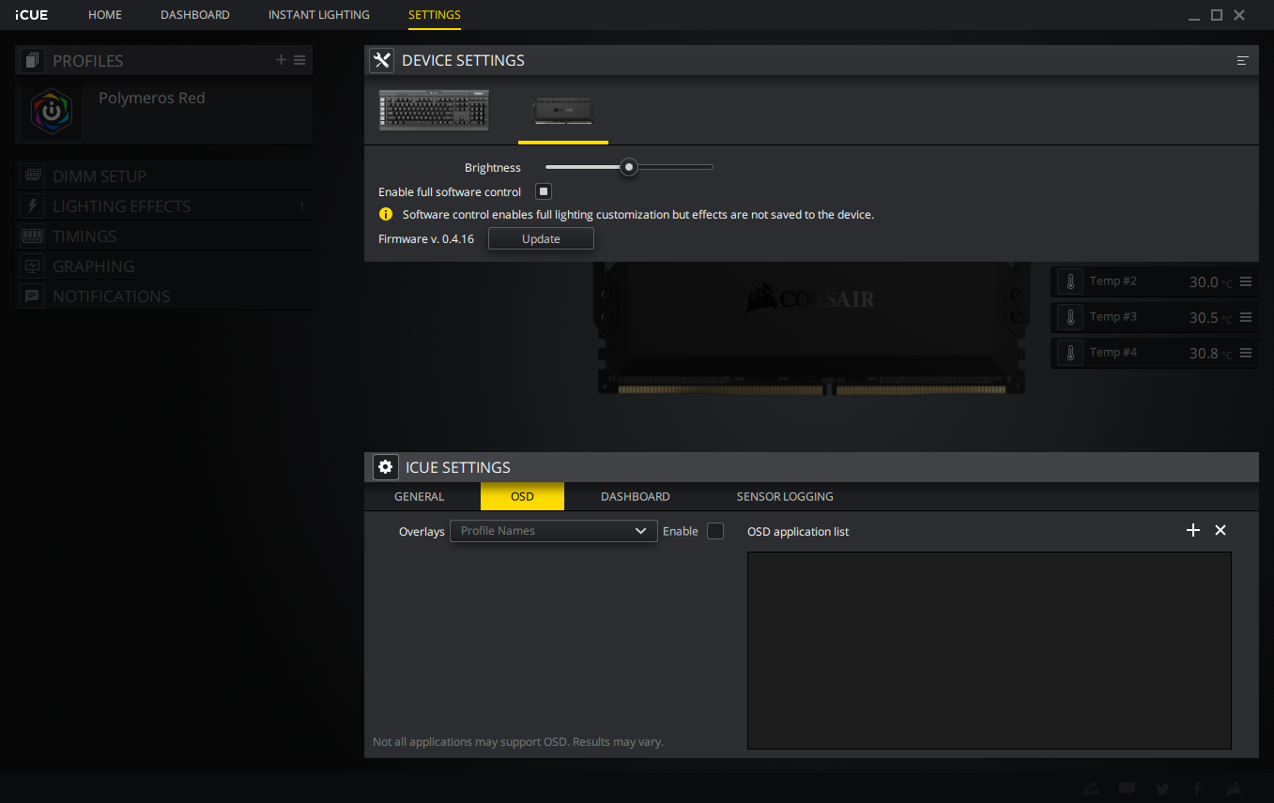Expand the Temp #4 sensor menu
The image size is (1274, 803).
(x=1246, y=353)
